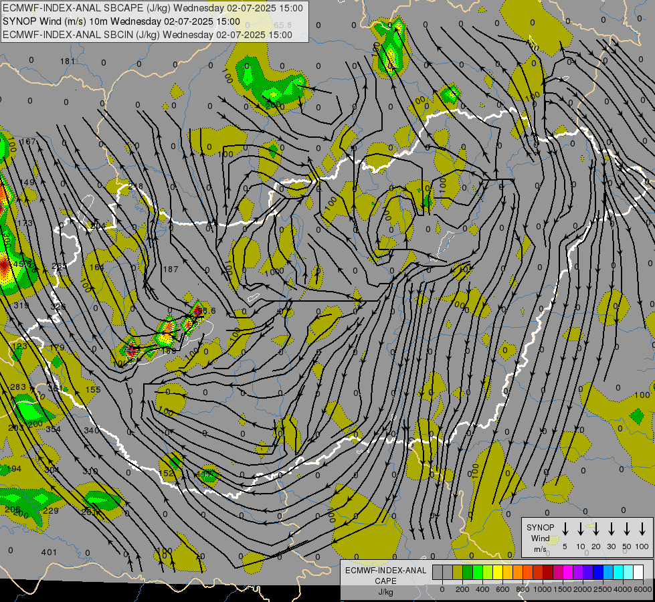Click the map value 340
This screenshot has height=602, width=655.
[92, 430]
